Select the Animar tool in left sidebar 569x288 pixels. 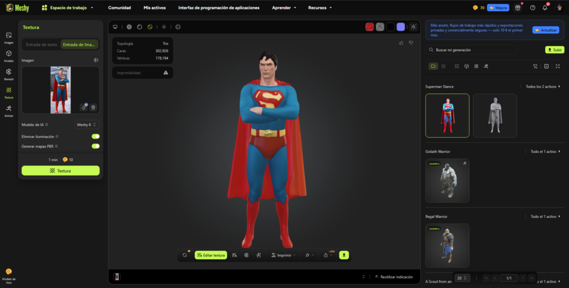click(x=9, y=111)
